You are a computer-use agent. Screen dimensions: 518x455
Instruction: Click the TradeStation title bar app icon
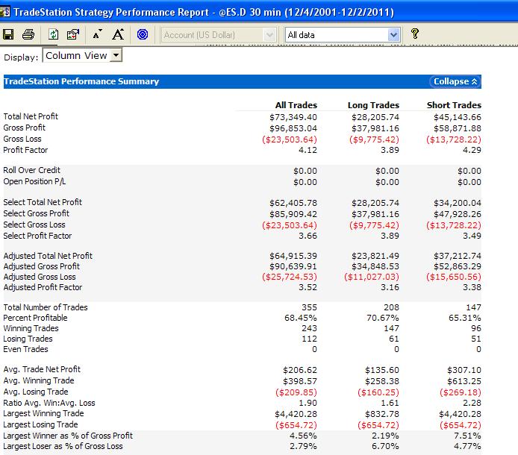5,12
